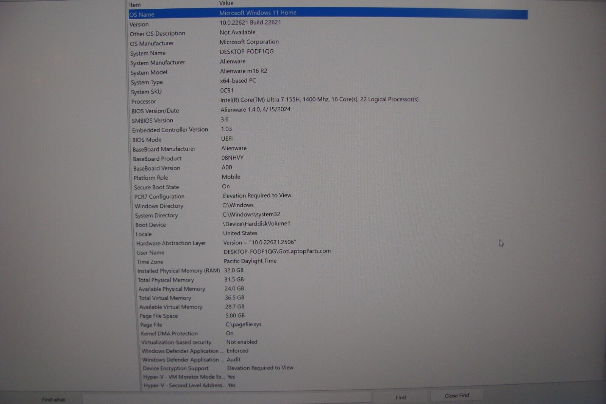Screen dimensions: 606x404
Task: Select the System Directory row
Action: (328, 215)
